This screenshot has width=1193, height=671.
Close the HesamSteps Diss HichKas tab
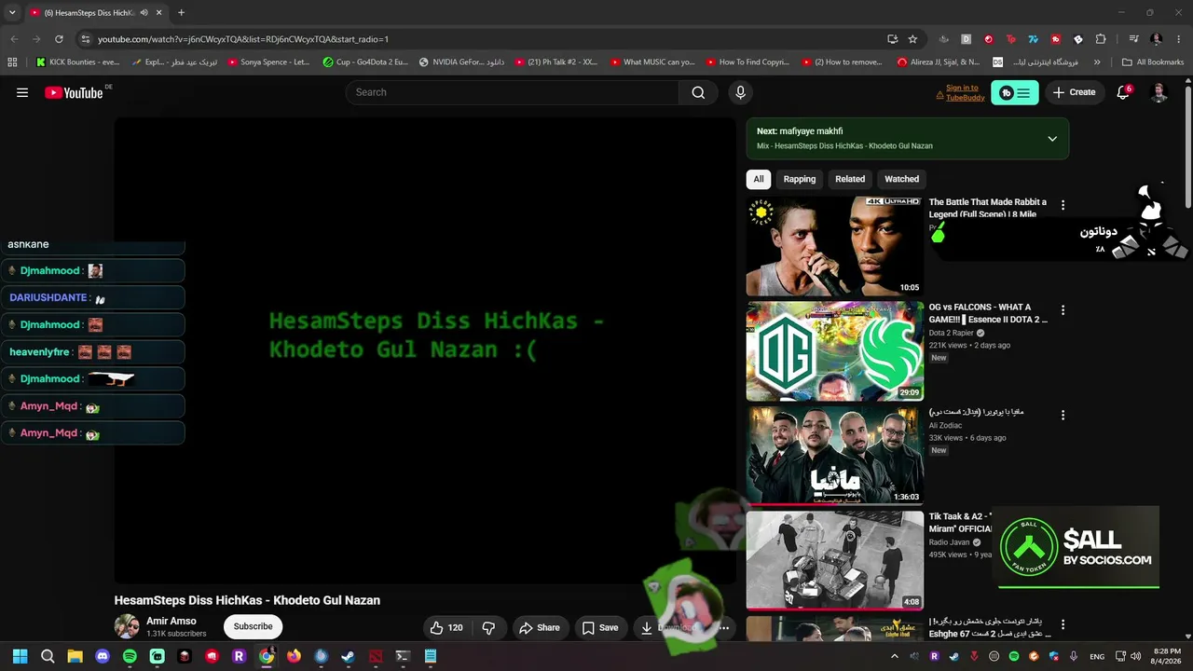159,13
